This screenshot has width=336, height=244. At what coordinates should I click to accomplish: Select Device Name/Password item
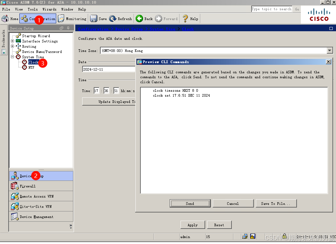click(x=42, y=52)
